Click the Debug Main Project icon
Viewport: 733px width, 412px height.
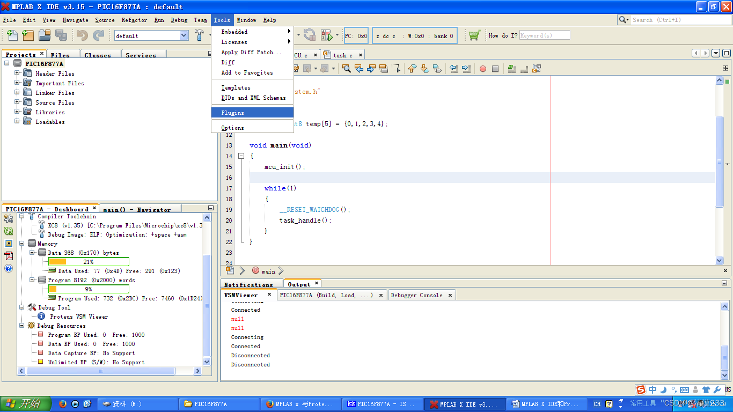pyautogui.click(x=326, y=35)
